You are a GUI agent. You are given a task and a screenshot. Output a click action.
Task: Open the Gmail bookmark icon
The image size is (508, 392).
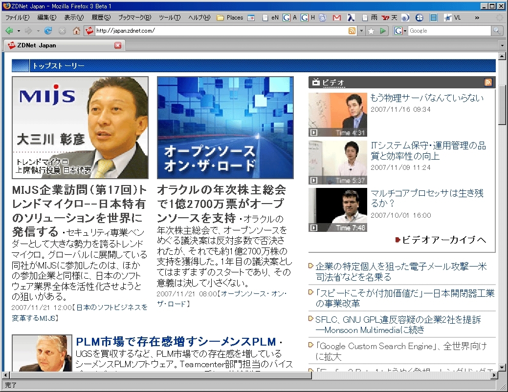click(x=336, y=18)
